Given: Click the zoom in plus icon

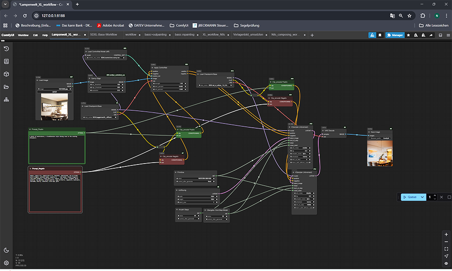Looking at the screenshot, I should 446,234.
